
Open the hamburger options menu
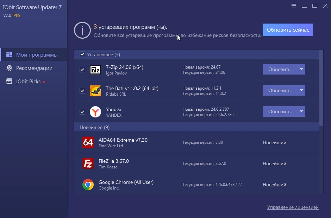(x=293, y=6)
